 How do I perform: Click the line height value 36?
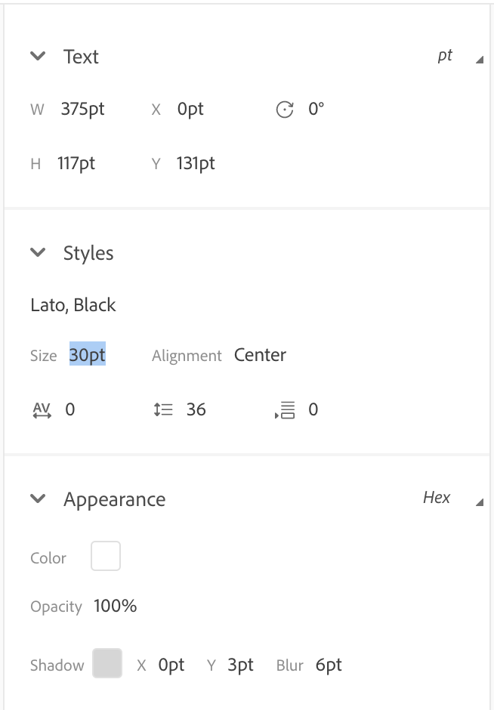(196, 410)
